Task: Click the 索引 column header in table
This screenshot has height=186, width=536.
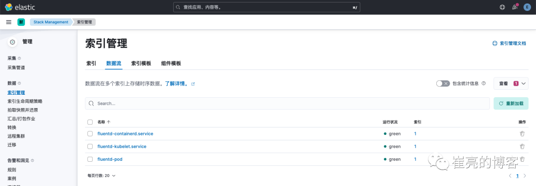Action: 417,122
